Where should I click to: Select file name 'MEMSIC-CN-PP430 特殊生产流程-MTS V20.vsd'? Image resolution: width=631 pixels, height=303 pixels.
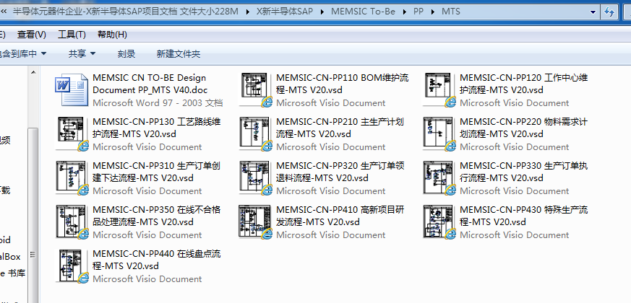524,216
